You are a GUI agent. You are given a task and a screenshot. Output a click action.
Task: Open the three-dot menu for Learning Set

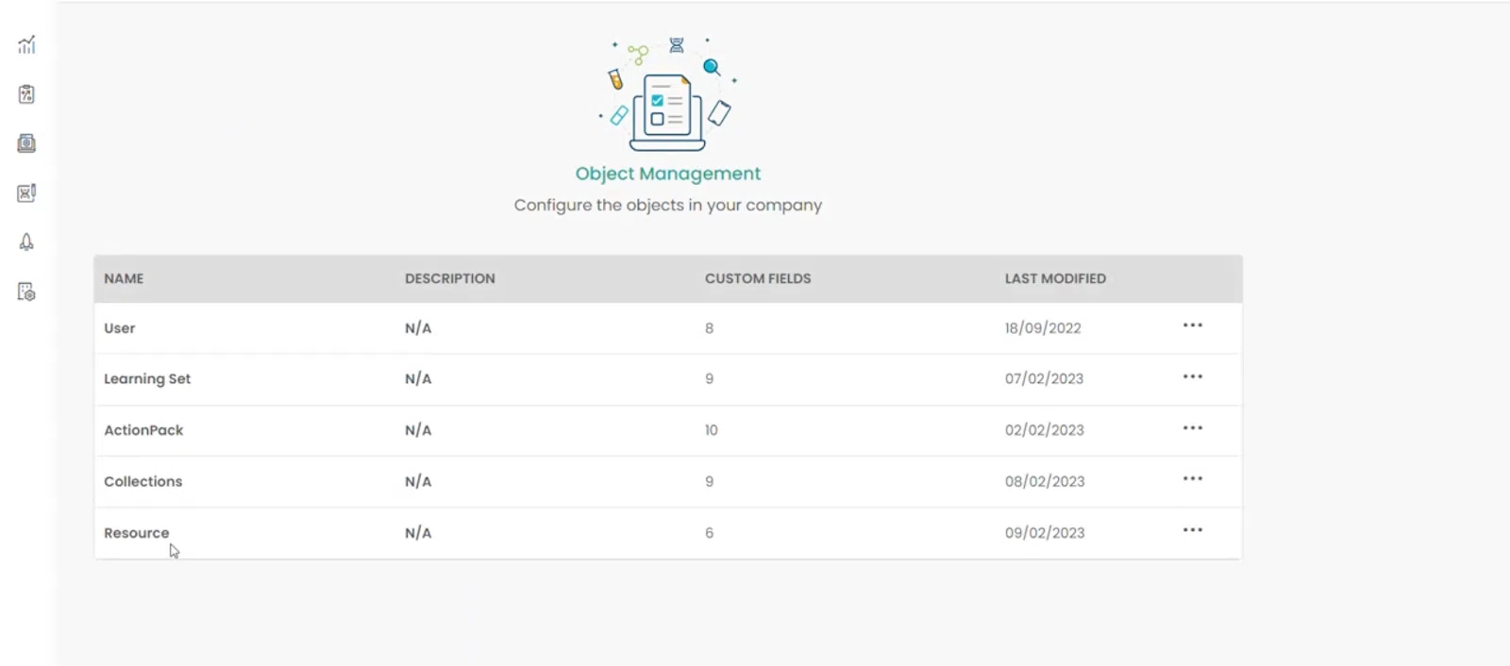point(1192,376)
